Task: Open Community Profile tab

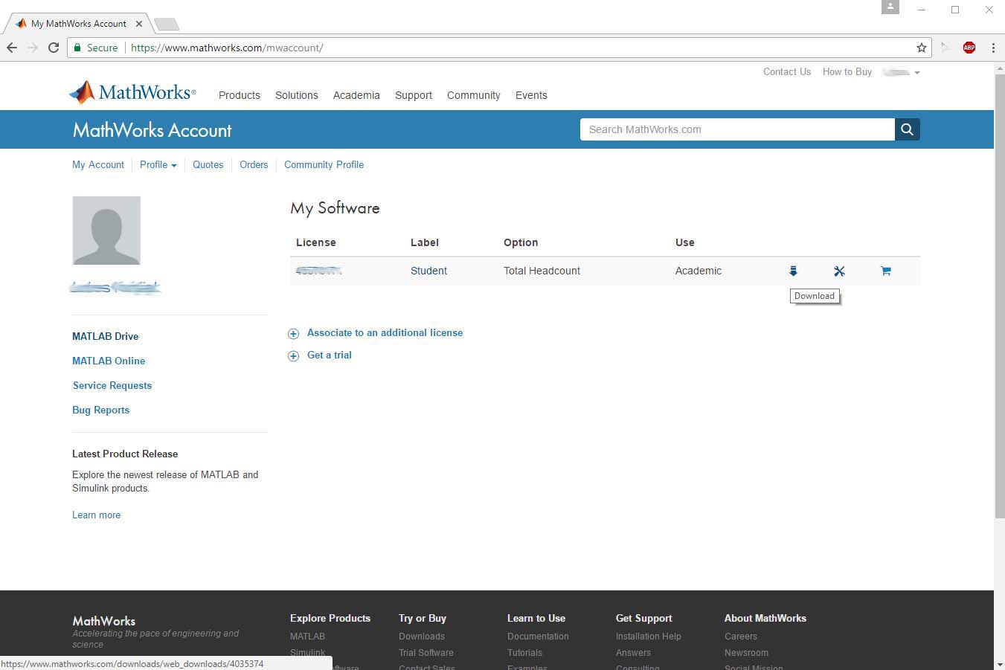Action: (324, 165)
